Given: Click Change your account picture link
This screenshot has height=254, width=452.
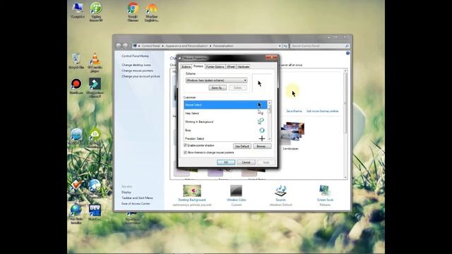Looking at the screenshot, I should [141, 76].
